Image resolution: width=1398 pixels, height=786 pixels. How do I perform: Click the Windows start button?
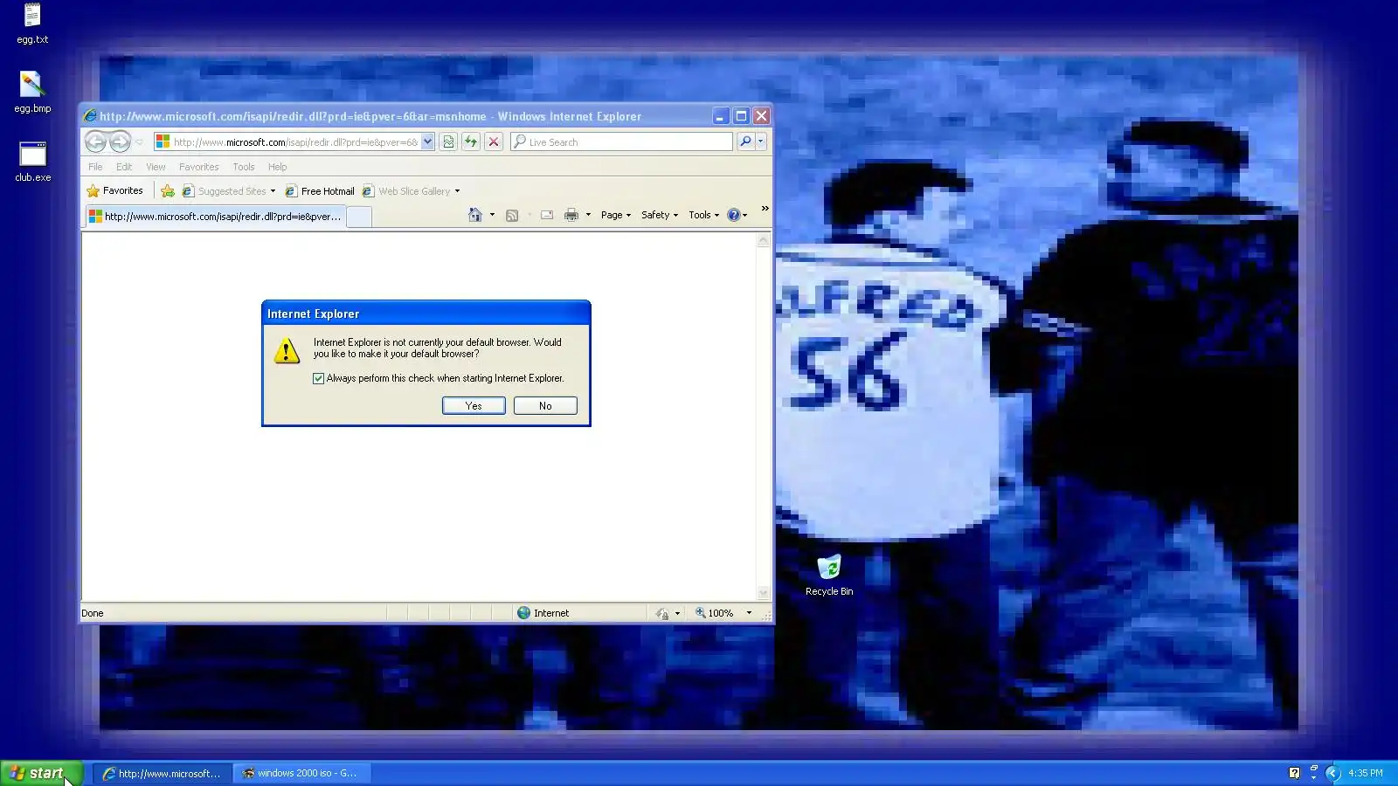pyautogui.click(x=41, y=773)
